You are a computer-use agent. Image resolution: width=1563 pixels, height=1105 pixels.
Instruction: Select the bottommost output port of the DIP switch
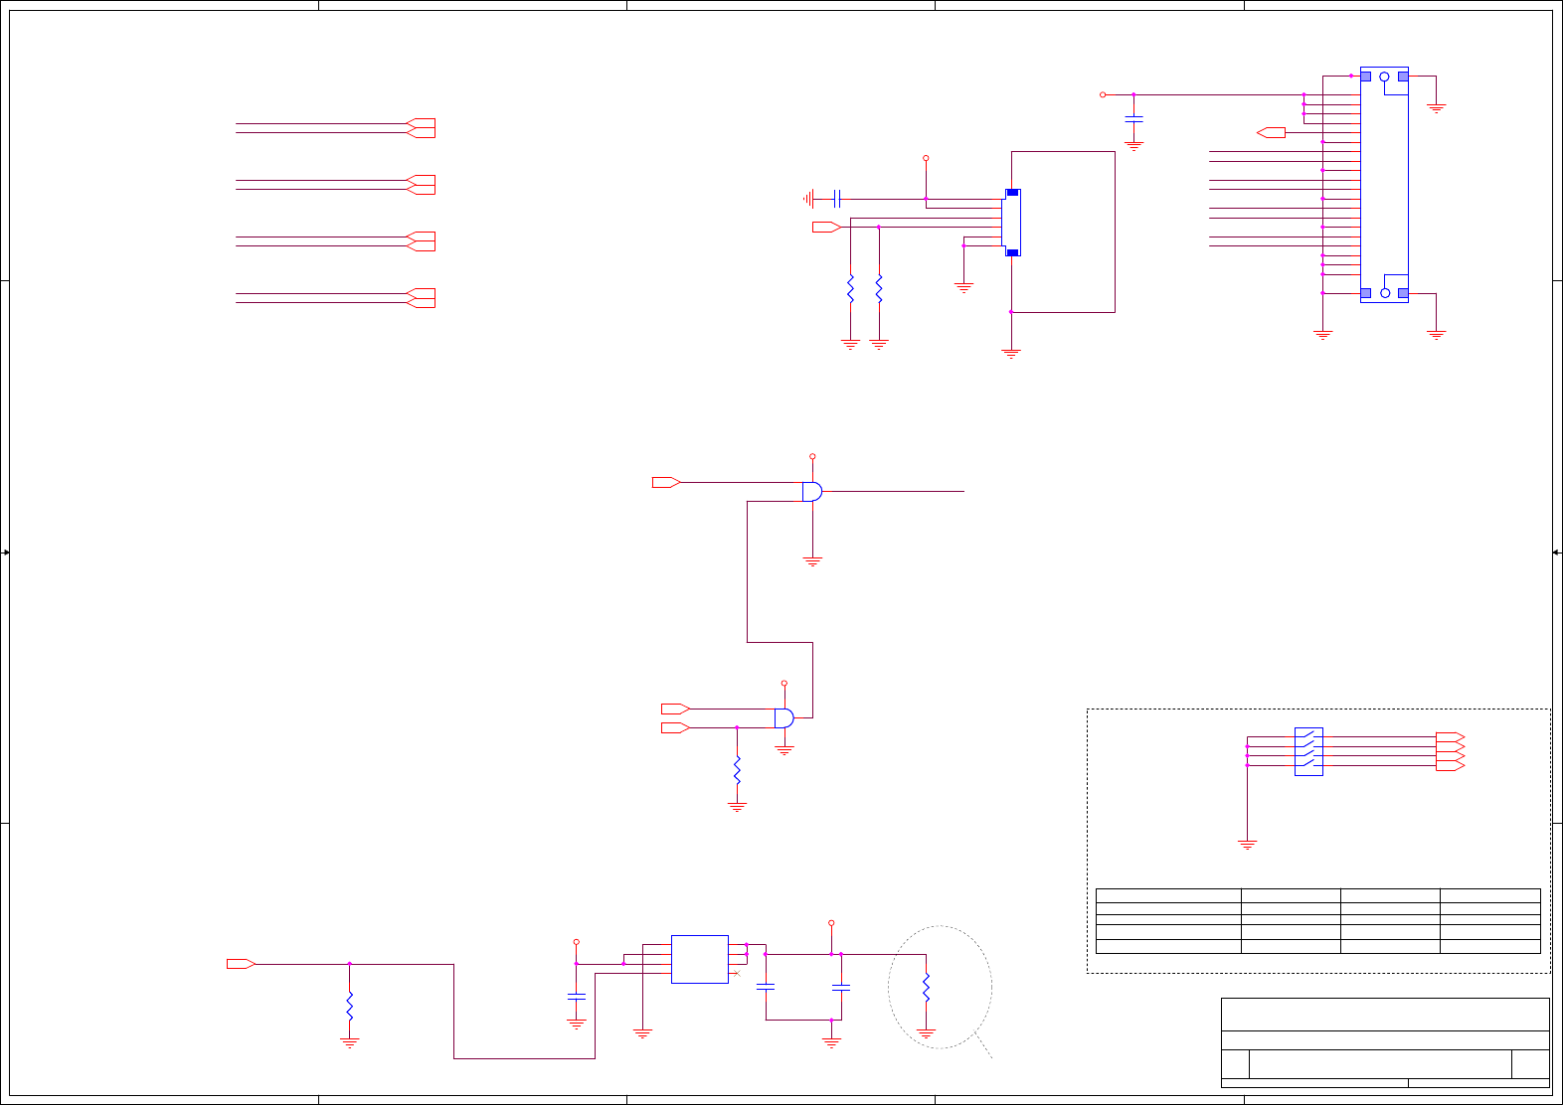[1451, 766]
